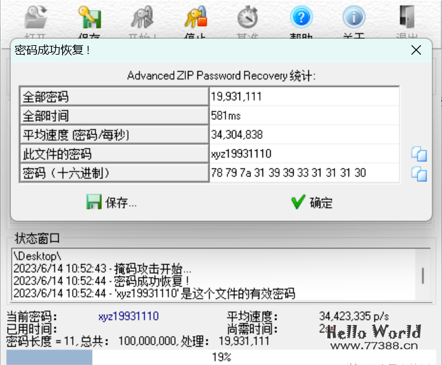Click the 10:52:44 log line 密码成功恢复！
This screenshot has width=442, height=365.
101,281
